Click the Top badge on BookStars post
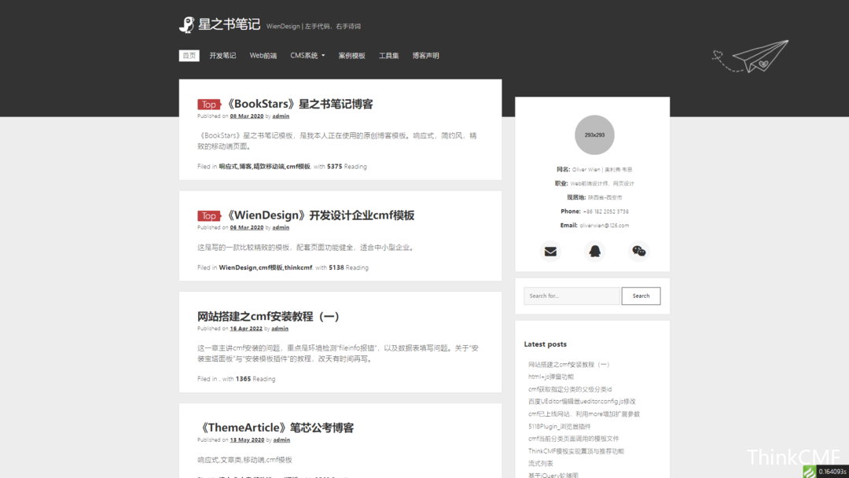Screen dimensions: 849x478 (209, 105)
